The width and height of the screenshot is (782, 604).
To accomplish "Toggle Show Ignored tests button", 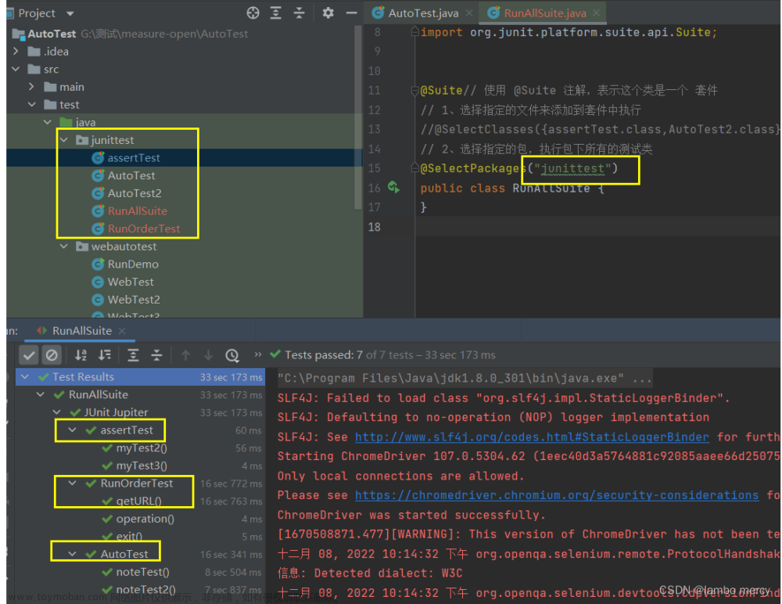I will (x=52, y=355).
